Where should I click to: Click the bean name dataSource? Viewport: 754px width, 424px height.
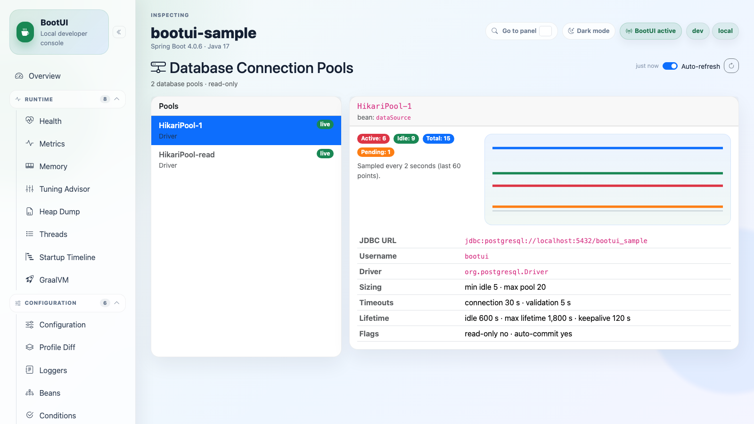click(393, 118)
